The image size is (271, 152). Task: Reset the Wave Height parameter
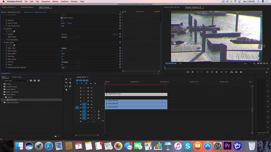[x=120, y=51]
